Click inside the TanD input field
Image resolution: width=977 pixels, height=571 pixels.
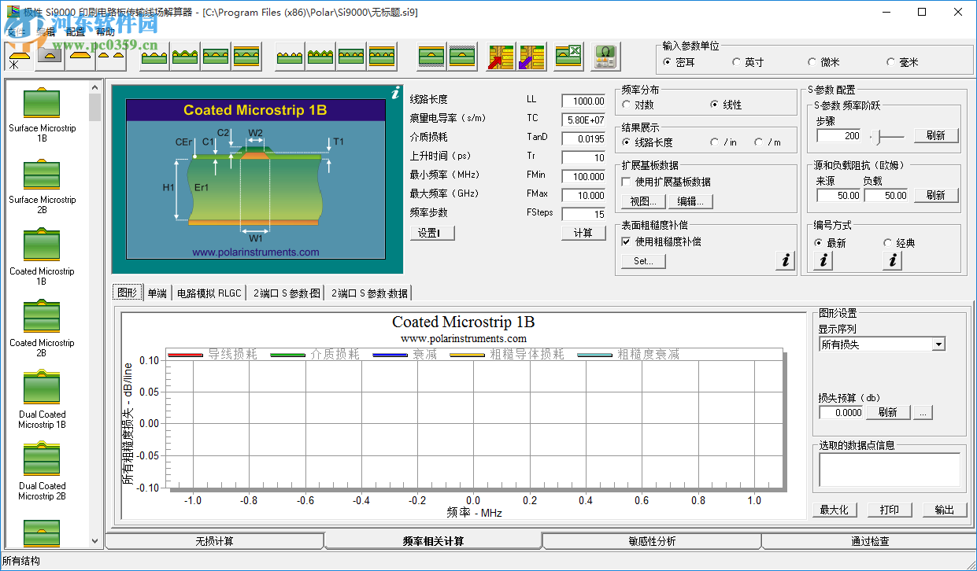tap(583, 138)
